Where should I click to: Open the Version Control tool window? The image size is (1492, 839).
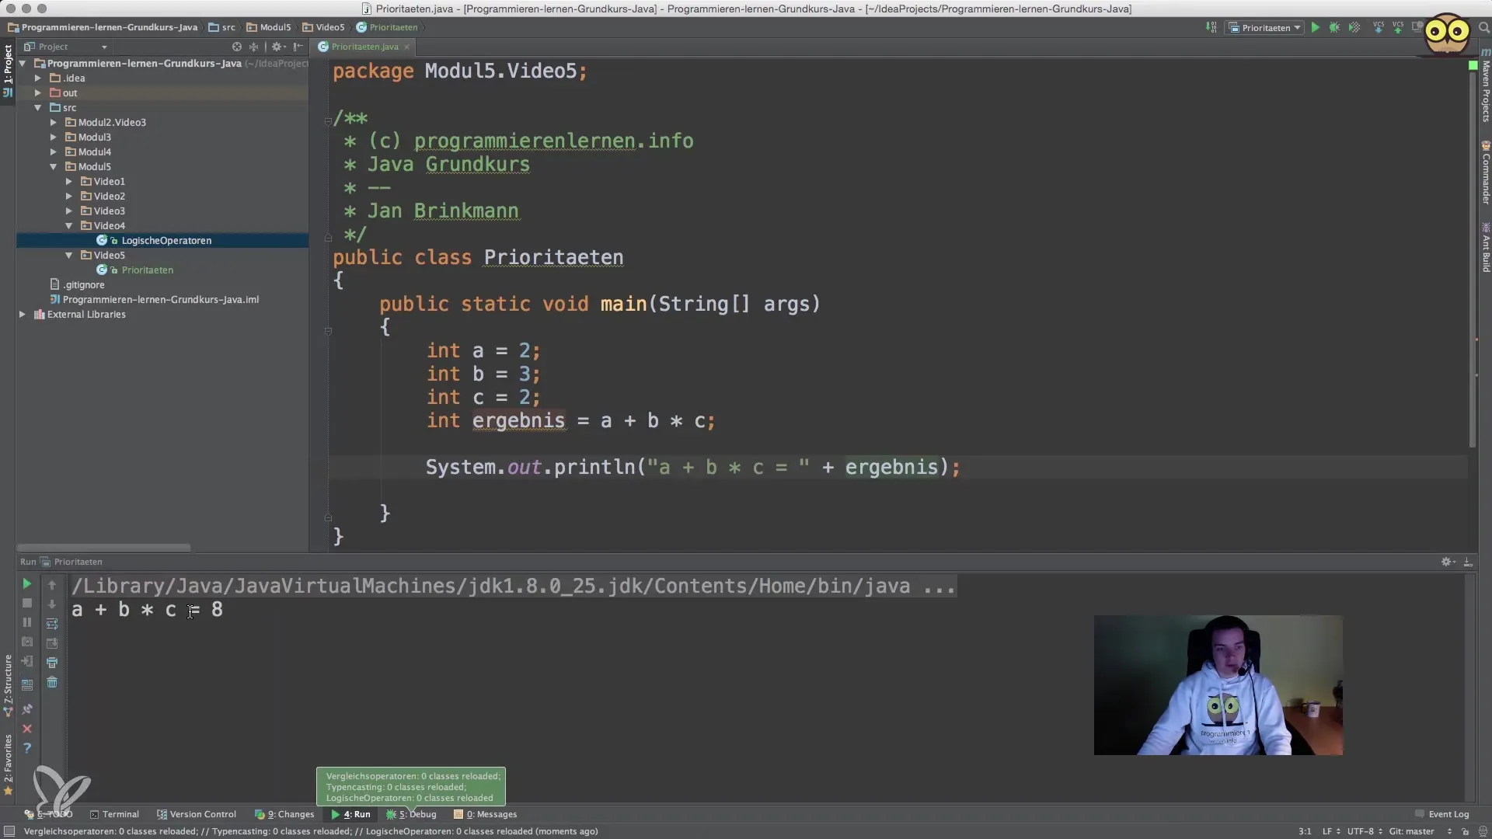pyautogui.click(x=196, y=814)
